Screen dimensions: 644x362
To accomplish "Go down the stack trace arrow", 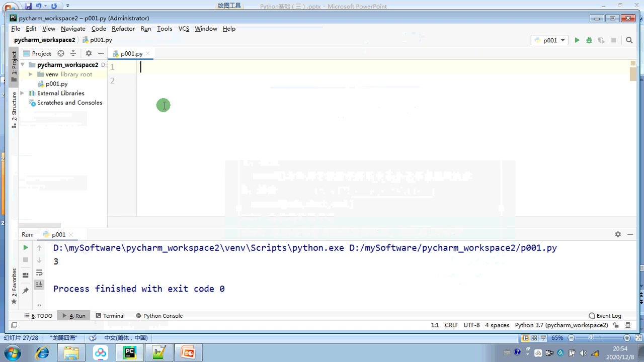I will tap(39, 260).
